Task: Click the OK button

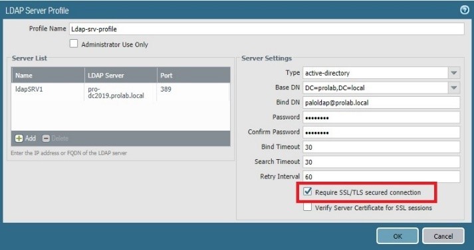Action: pyautogui.click(x=398, y=236)
